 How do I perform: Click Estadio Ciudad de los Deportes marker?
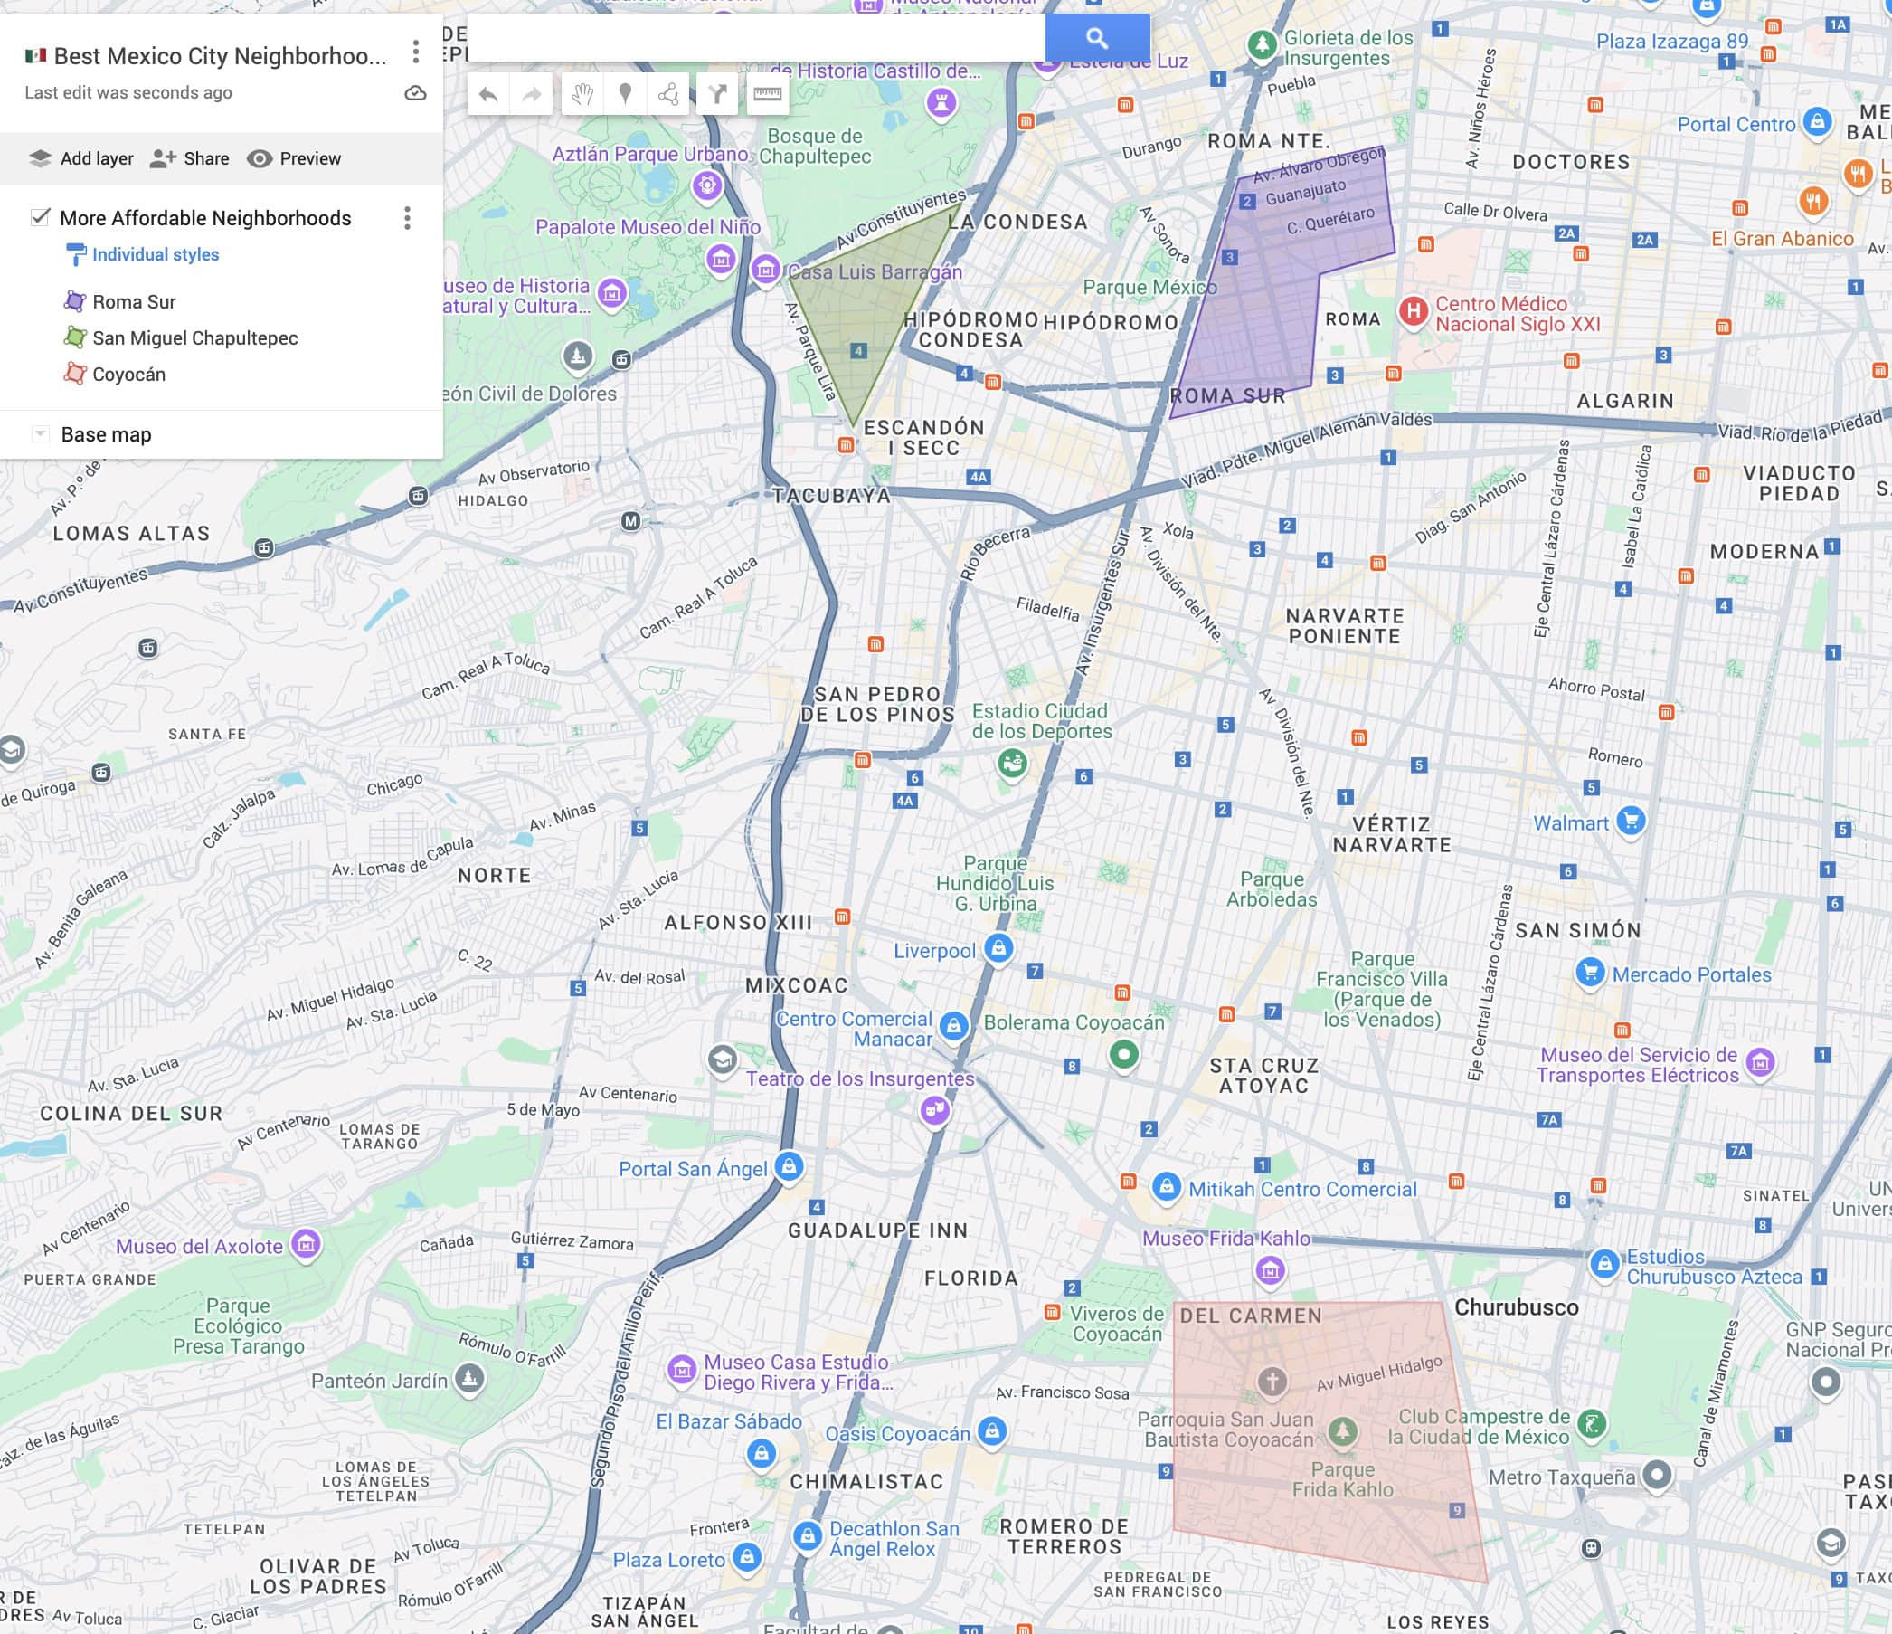(x=1012, y=762)
